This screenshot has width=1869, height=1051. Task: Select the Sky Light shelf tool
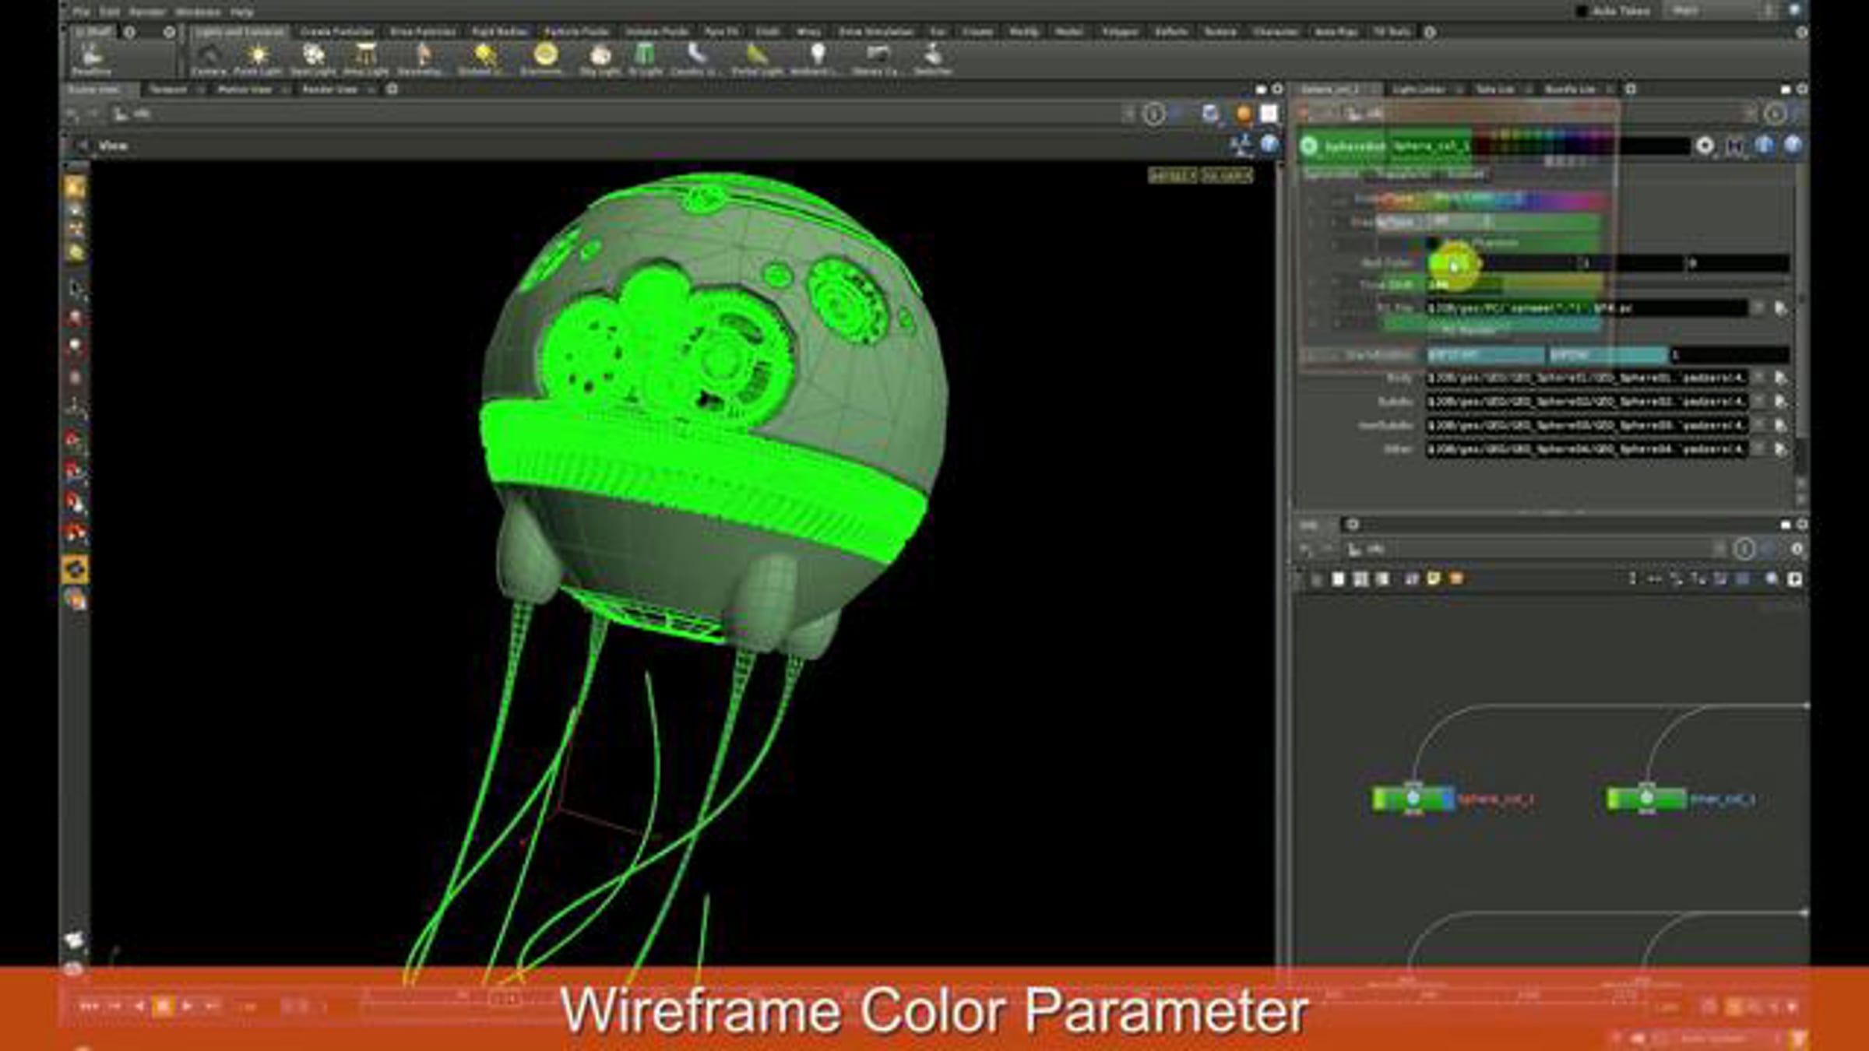tap(600, 59)
